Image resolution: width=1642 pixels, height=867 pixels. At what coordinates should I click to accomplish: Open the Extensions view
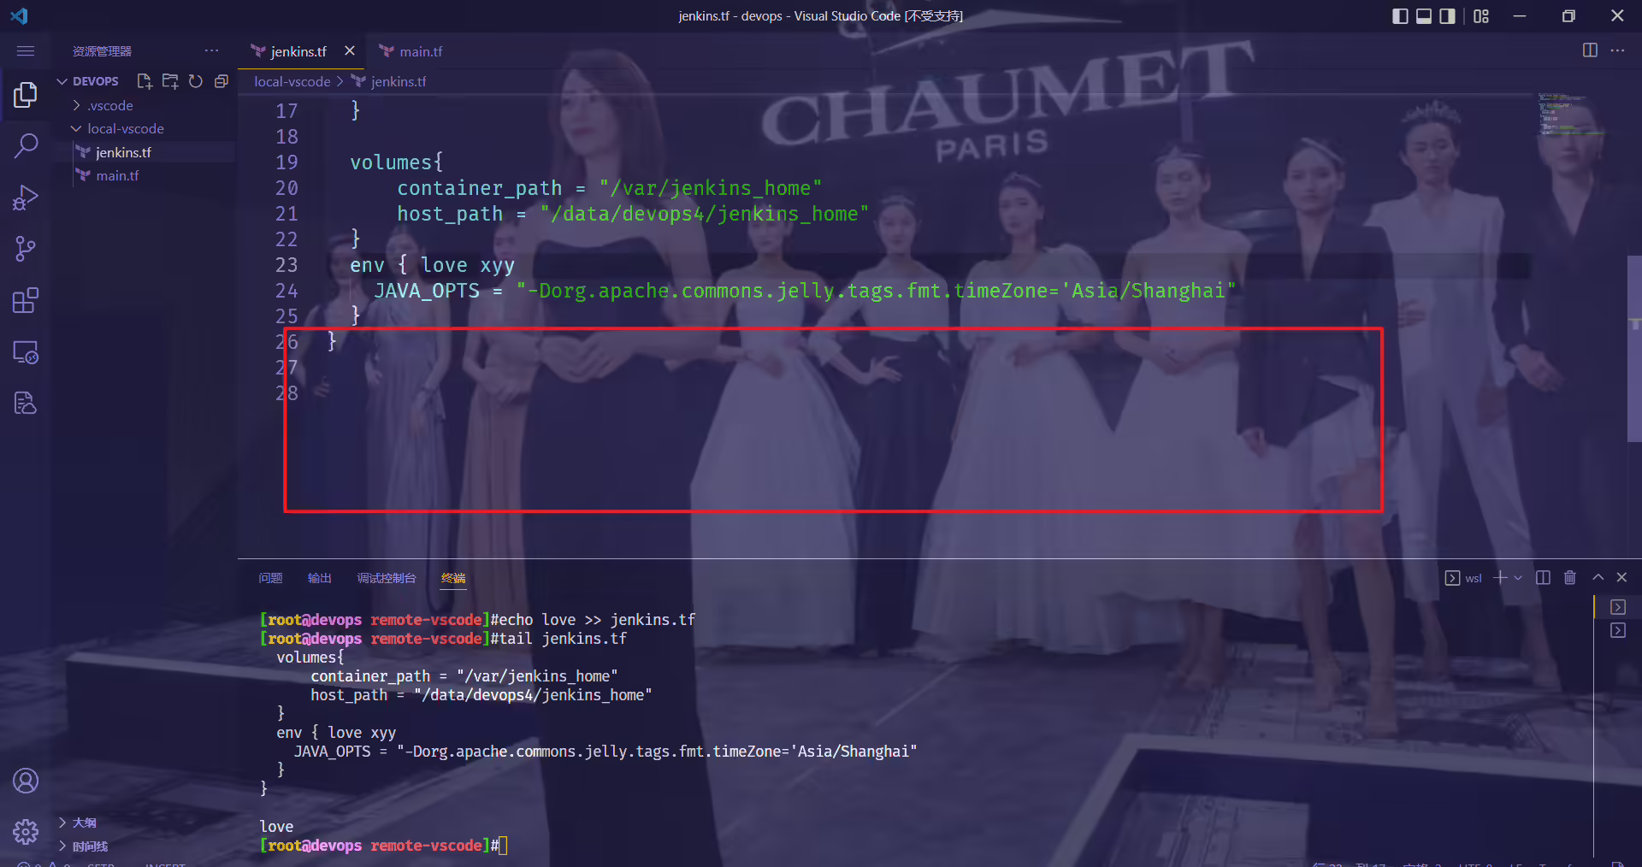pyautogui.click(x=26, y=300)
